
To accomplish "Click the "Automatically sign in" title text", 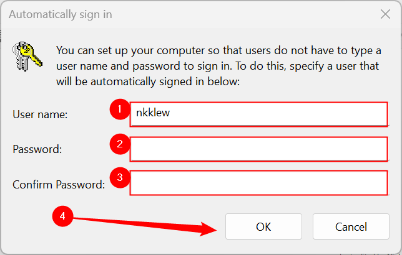I will coord(60,14).
